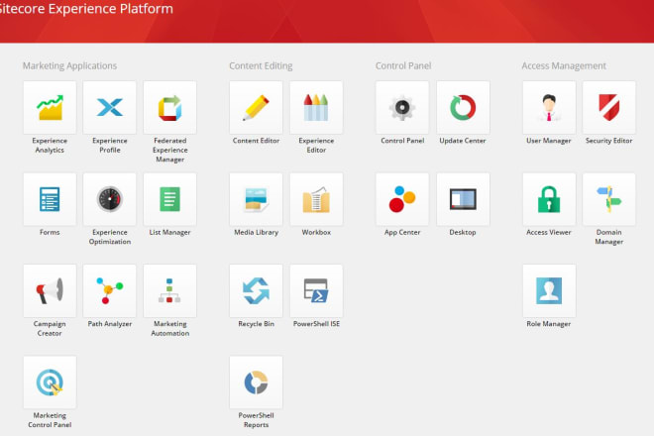Open the Experience Analytics app icon

click(50, 108)
